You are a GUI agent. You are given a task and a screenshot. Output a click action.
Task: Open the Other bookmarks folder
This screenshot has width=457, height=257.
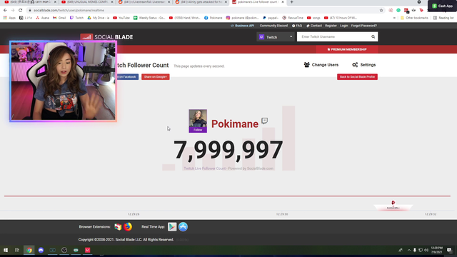tap(414, 18)
